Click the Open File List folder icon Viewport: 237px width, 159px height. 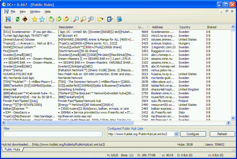(x=100, y=19)
